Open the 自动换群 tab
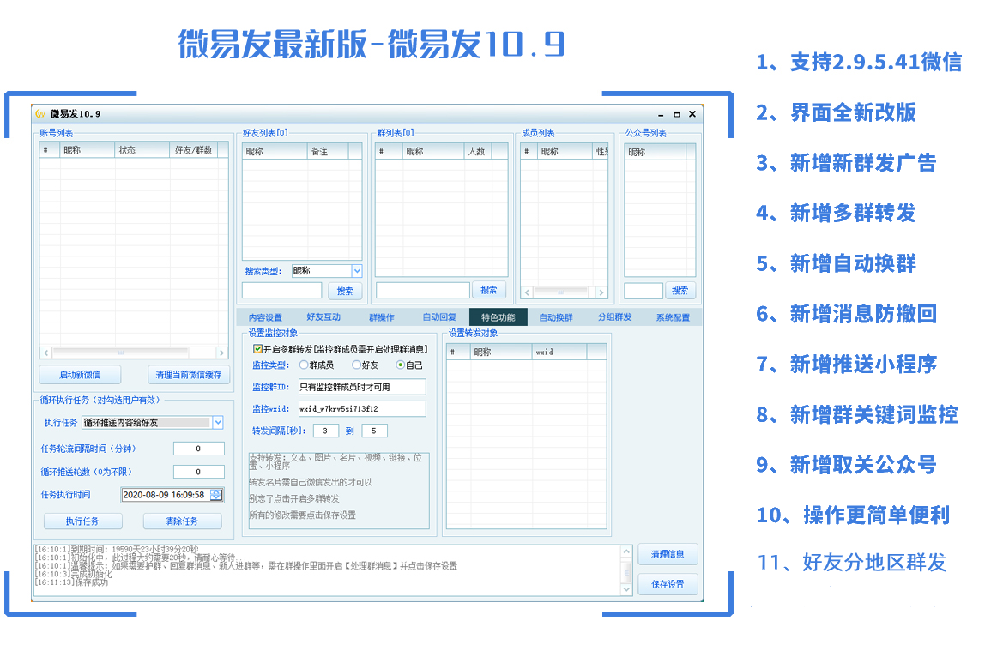Screen dimensions: 997x663 (x=555, y=317)
